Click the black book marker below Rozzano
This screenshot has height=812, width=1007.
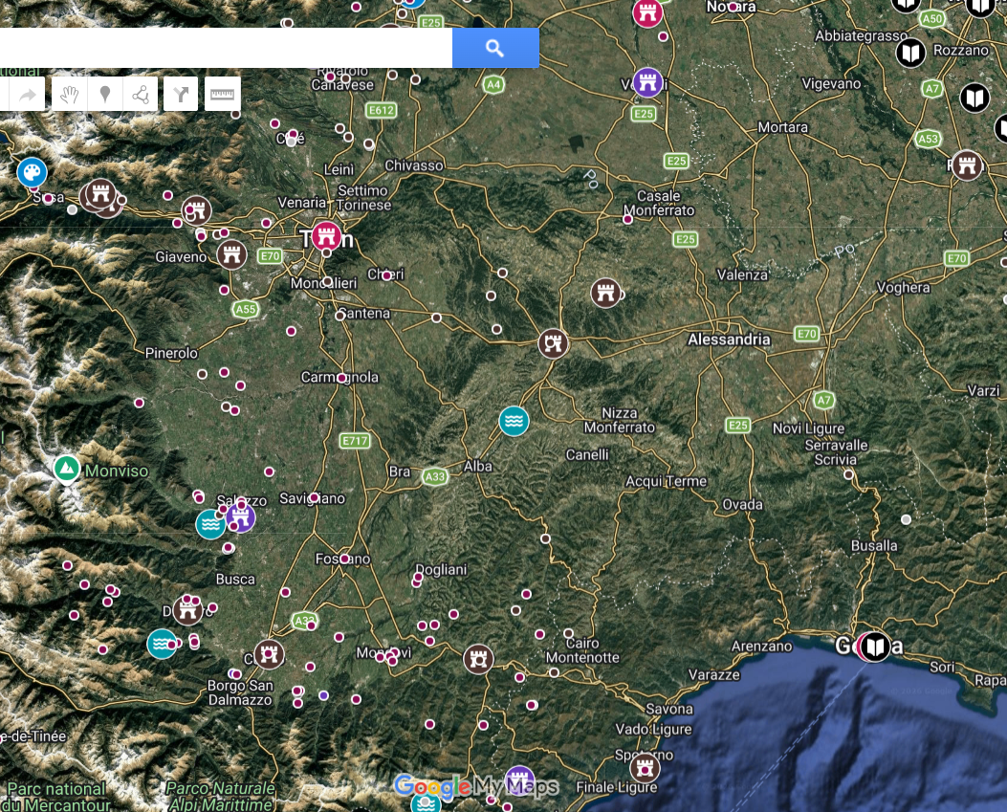click(974, 98)
